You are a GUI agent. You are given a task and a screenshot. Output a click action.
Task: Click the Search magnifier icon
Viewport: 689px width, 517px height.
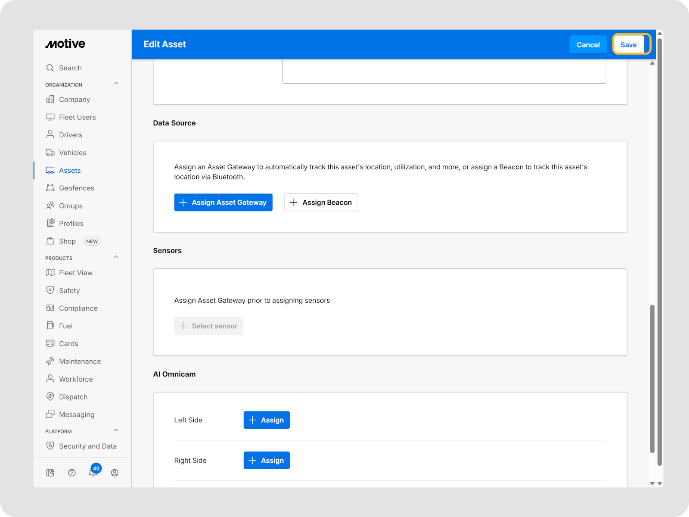[50, 68]
